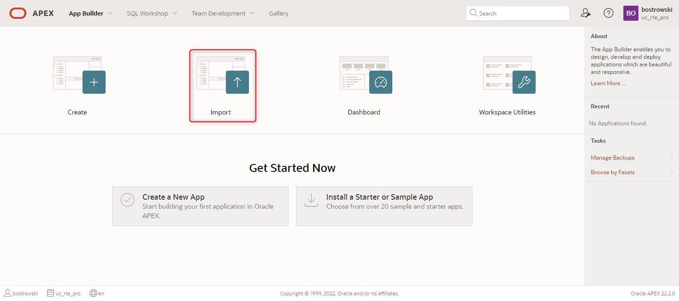Click the uc_rte_pro workspace in footer
This screenshot has width=679, height=301.
(x=68, y=293)
